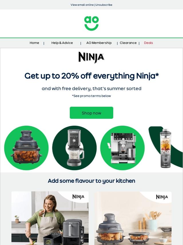Viewport: 183px width, 245px height.
Task: Click the Unsubscribe link
Action: tap(104, 5)
